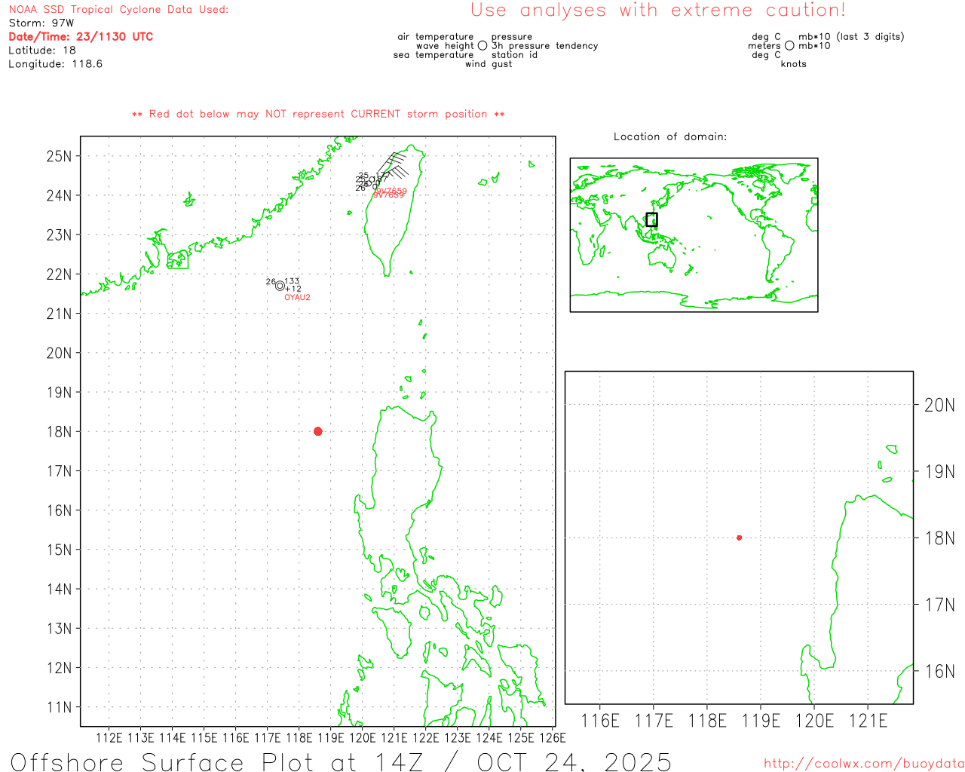Image resolution: width=965 pixels, height=772 pixels.
Task: Click the 18N label on main map axis
Action: (x=60, y=432)
